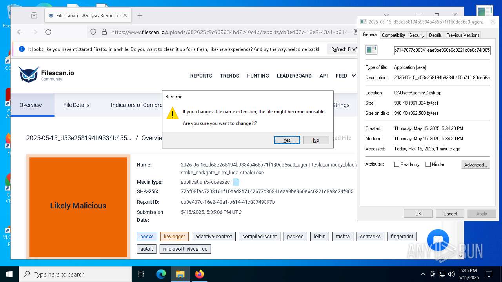The height and width of the screenshot is (282, 502).
Task: Click the autoit tag
Action: [147, 249]
